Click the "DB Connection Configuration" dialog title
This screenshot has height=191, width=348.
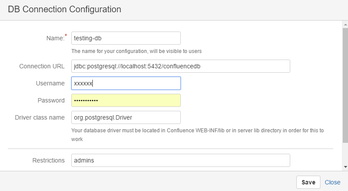pos(64,9)
